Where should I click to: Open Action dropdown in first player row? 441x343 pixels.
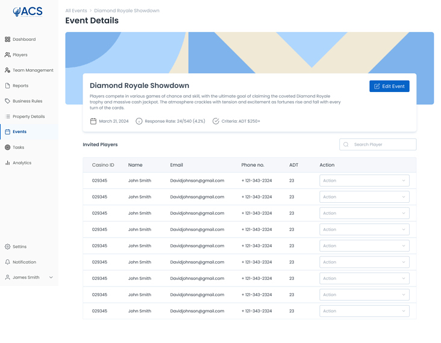point(364,181)
